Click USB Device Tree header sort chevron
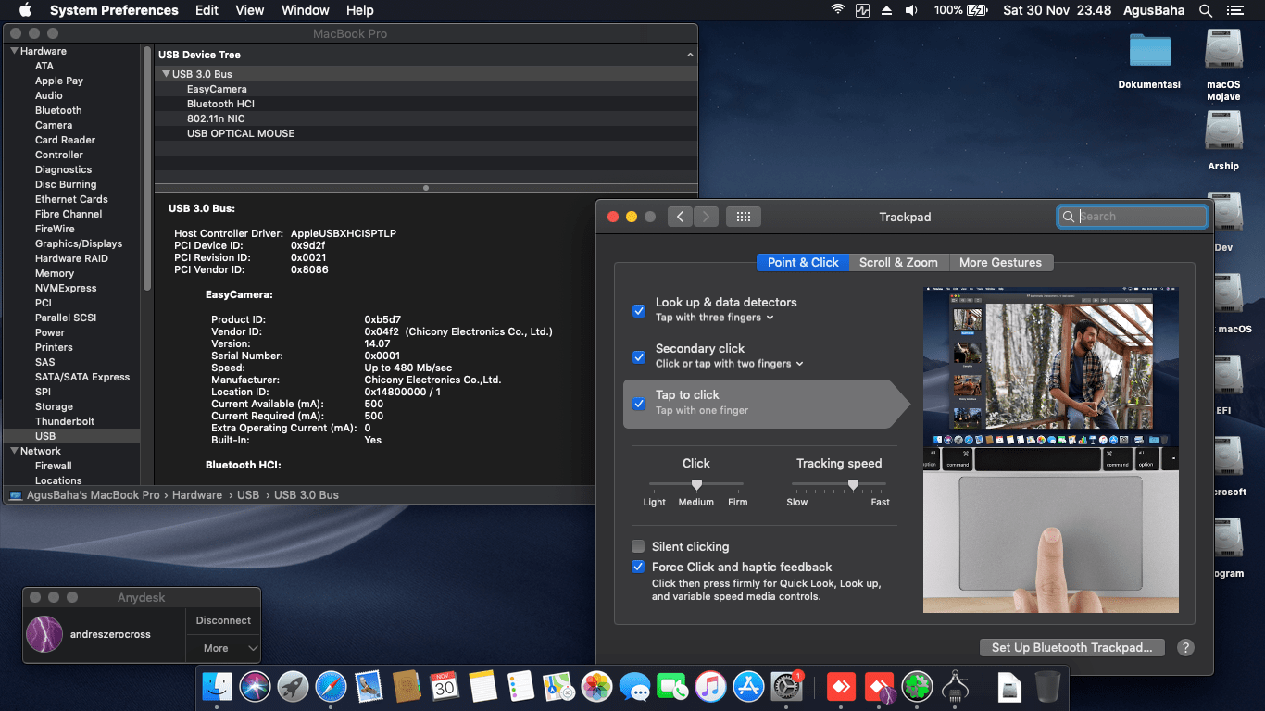The image size is (1265, 711). coord(690,55)
